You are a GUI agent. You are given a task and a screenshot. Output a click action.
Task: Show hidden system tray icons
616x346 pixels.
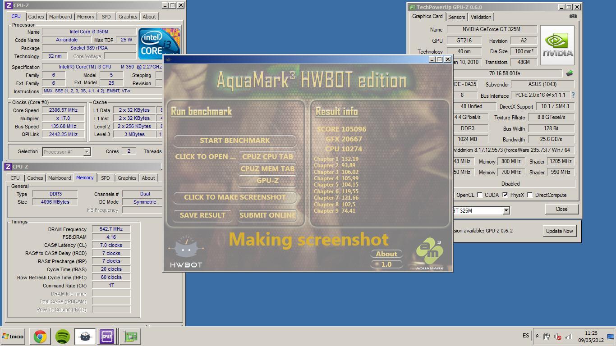pyautogui.click(x=537, y=336)
